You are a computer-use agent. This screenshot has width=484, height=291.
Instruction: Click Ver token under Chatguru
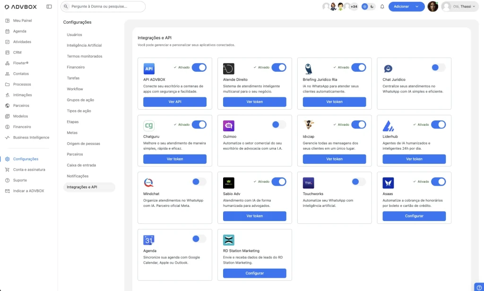[175, 159]
